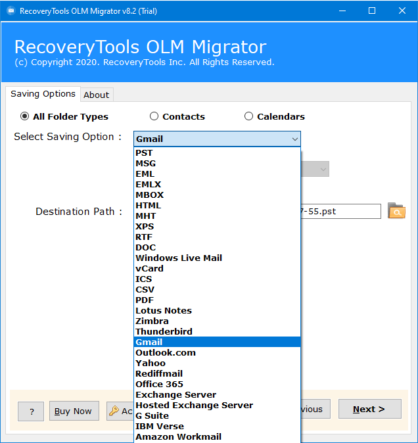418x443 pixels.
Task: Choose MSG from the saving list
Action: [217, 163]
